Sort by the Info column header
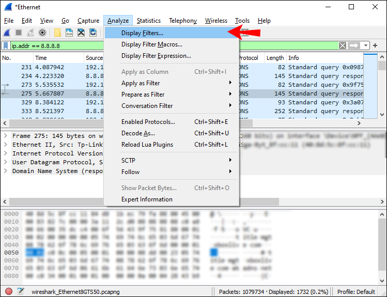The width and height of the screenshot is (387, 297). [x=325, y=58]
